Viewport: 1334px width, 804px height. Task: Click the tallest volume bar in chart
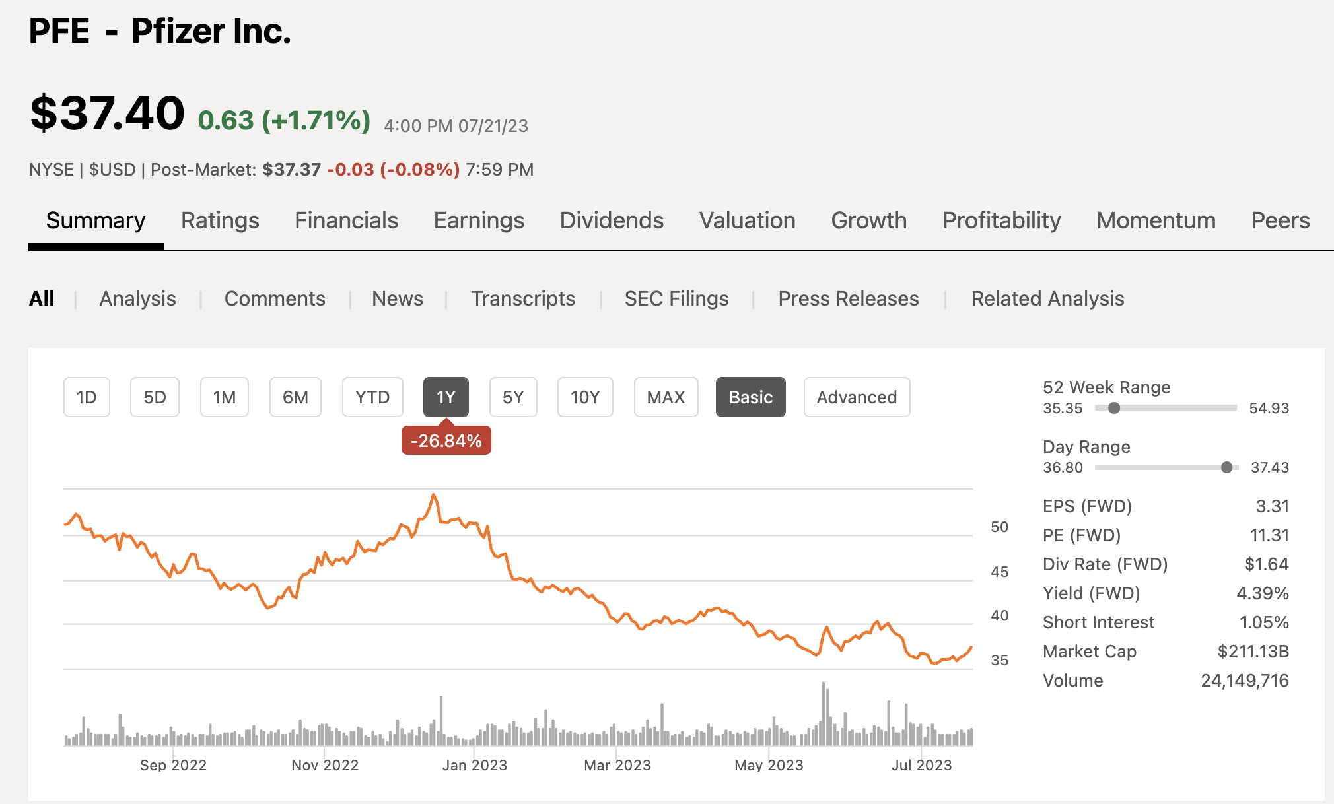[824, 713]
